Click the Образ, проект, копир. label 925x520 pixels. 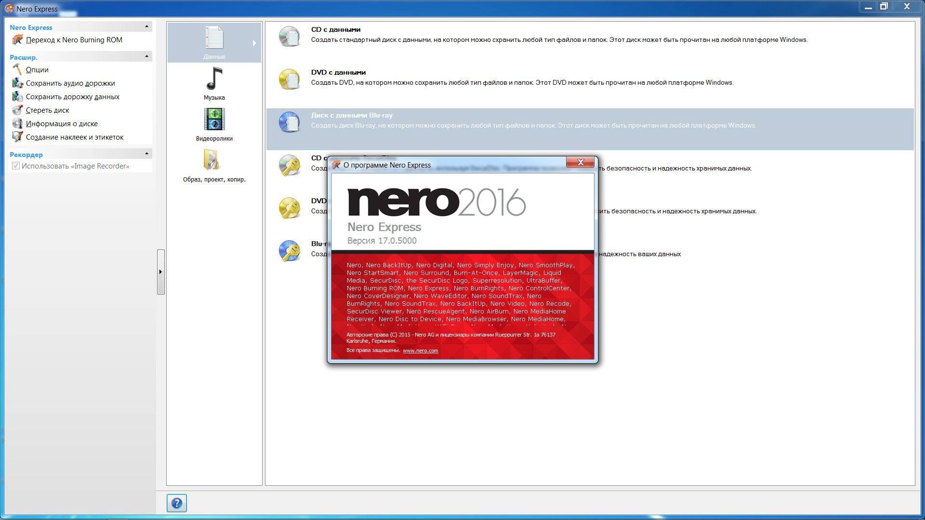[x=214, y=180]
